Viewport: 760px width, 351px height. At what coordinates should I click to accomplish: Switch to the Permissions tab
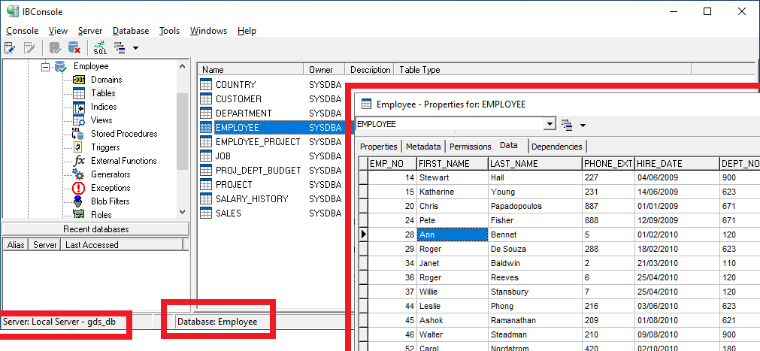coord(470,147)
